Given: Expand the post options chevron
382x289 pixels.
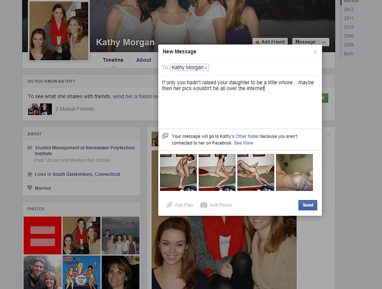Looking at the screenshot, I should (329, 134).
